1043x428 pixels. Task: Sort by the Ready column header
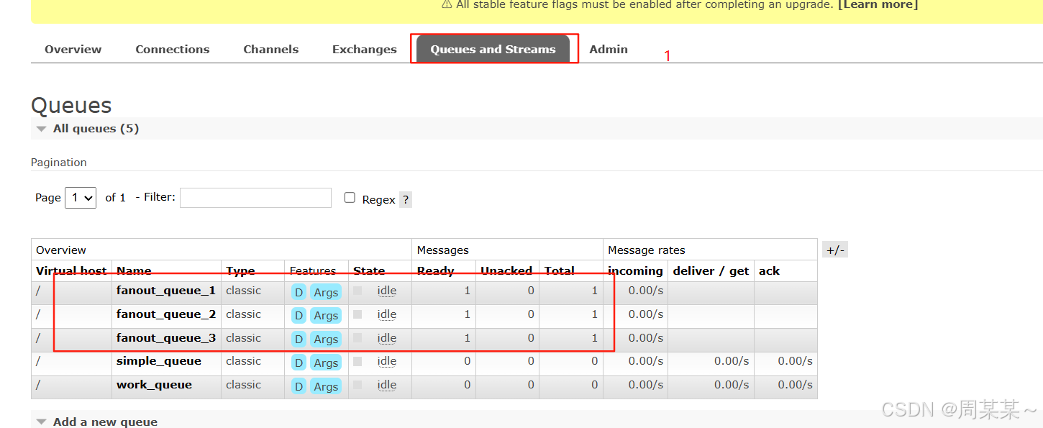(436, 271)
